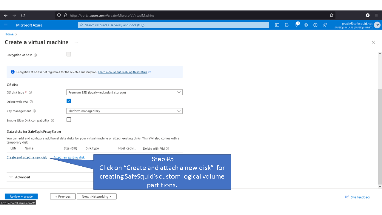Click the Host caching column header
Viewport: 382px width, 215px height.
pos(127,148)
